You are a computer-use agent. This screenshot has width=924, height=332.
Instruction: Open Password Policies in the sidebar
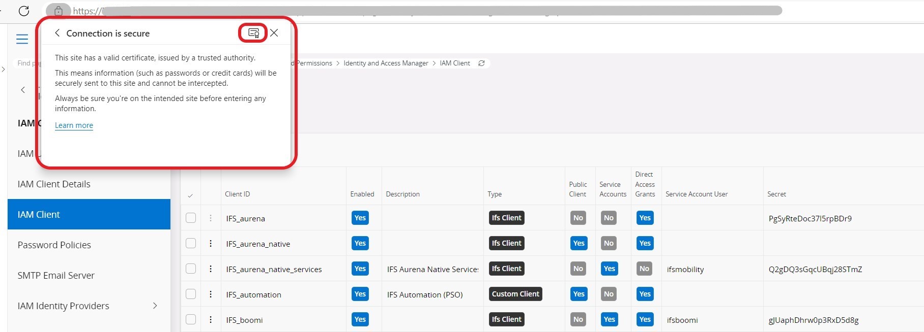point(54,245)
